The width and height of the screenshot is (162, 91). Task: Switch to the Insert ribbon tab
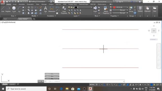[15, 4]
